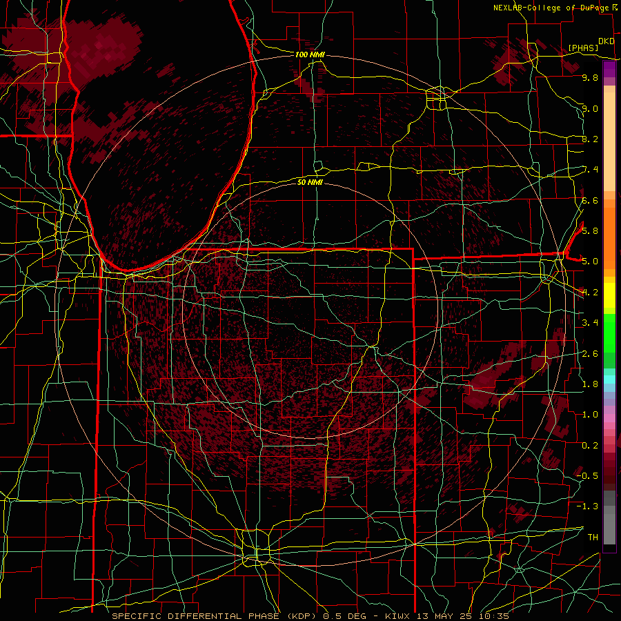Image resolution: width=621 pixels, height=621 pixels.
Task: Pick the purple segment of the color bar
Action: click(609, 69)
